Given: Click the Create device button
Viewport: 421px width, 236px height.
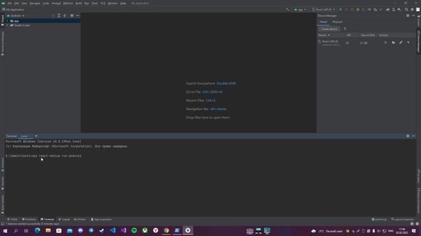Looking at the screenshot, I should click(329, 29).
